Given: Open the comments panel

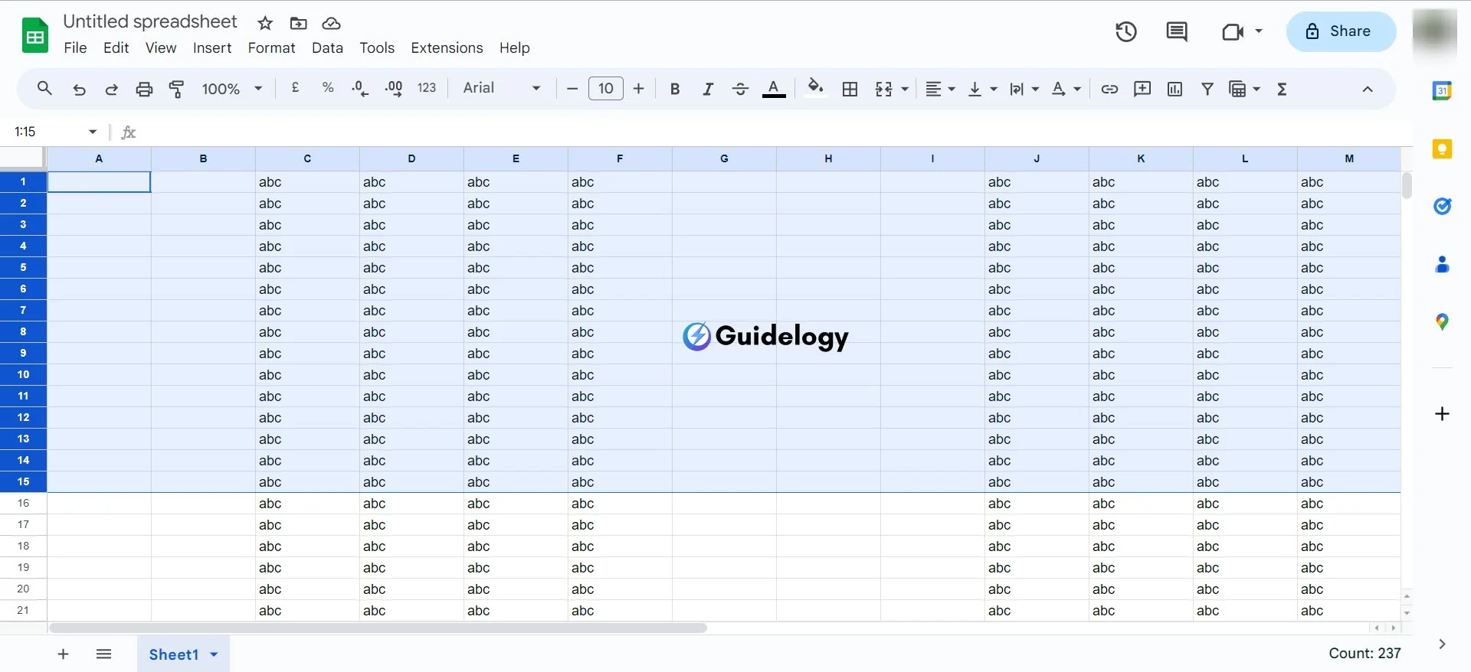Looking at the screenshot, I should tap(1176, 31).
